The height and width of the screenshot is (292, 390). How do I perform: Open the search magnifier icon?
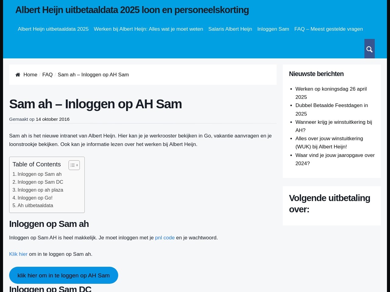pos(369,49)
